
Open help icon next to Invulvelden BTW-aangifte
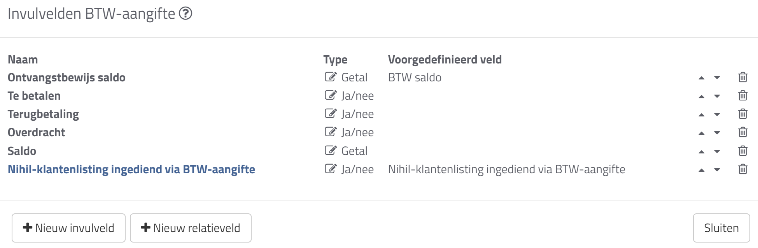tap(186, 14)
